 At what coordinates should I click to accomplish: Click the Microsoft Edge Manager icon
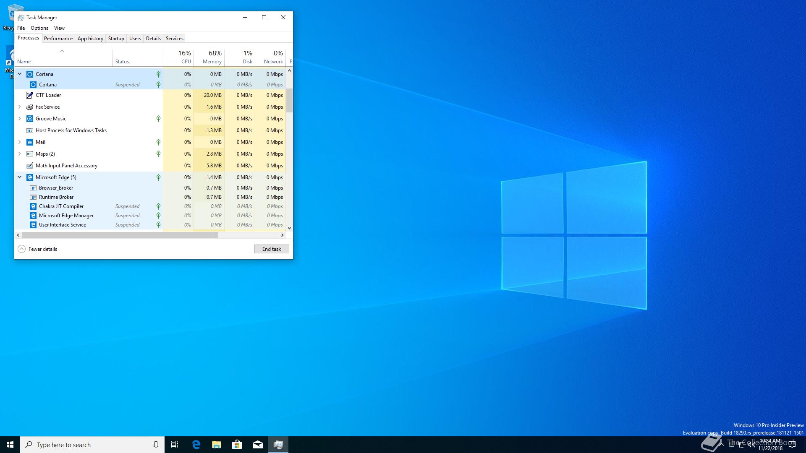pyautogui.click(x=33, y=216)
